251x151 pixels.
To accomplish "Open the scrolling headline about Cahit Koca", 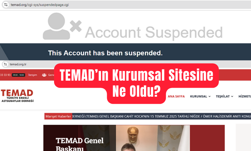I will click(162, 116).
